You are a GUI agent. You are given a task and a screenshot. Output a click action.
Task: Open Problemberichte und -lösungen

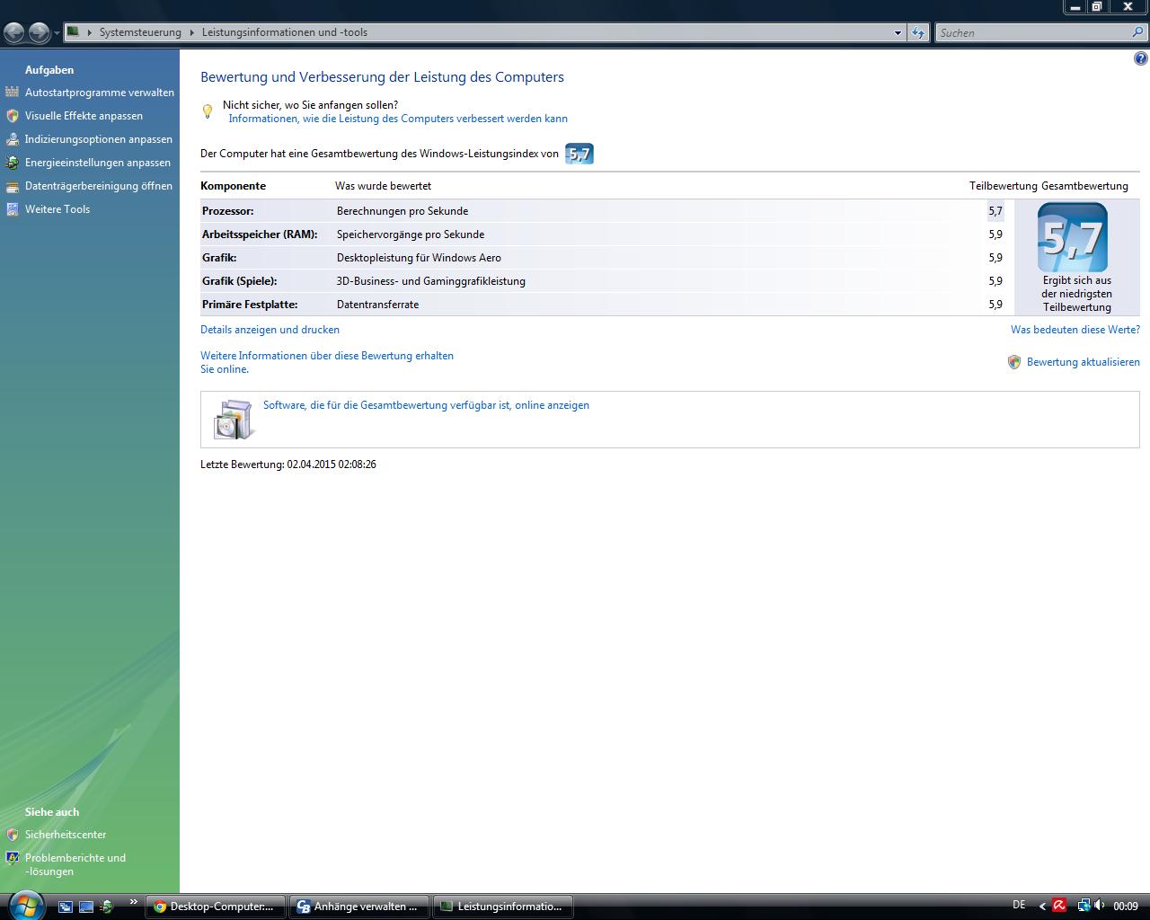[75, 864]
